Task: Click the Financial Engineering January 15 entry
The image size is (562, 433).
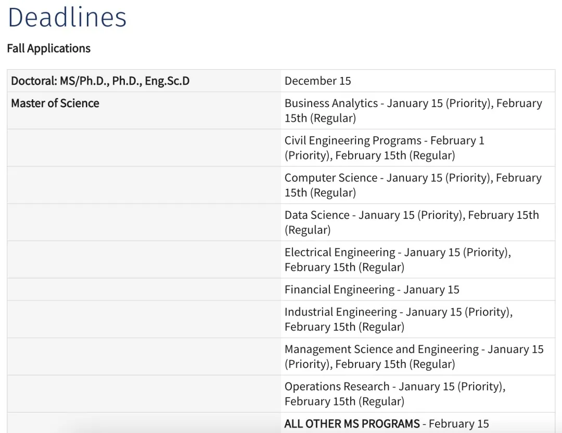Action: 372,290
